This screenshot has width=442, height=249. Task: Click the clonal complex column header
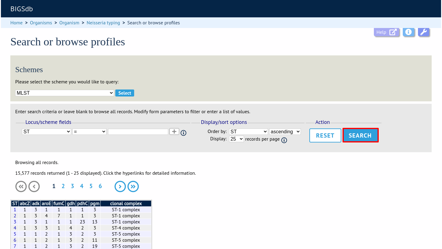126,204
